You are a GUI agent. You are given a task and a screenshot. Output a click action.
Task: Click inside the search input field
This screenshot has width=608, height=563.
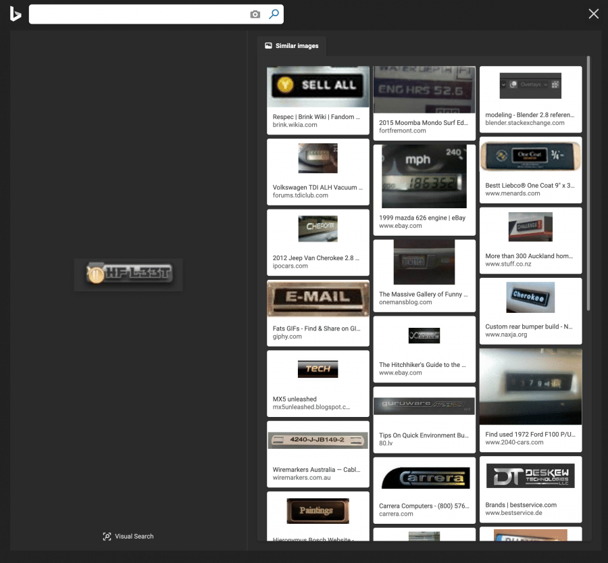click(135, 14)
